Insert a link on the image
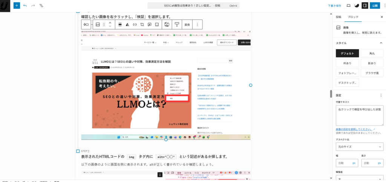 pyautogui.click(x=135, y=24)
